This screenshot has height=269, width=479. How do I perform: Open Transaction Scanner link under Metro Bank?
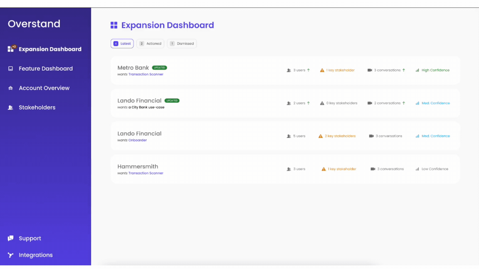pyautogui.click(x=146, y=74)
